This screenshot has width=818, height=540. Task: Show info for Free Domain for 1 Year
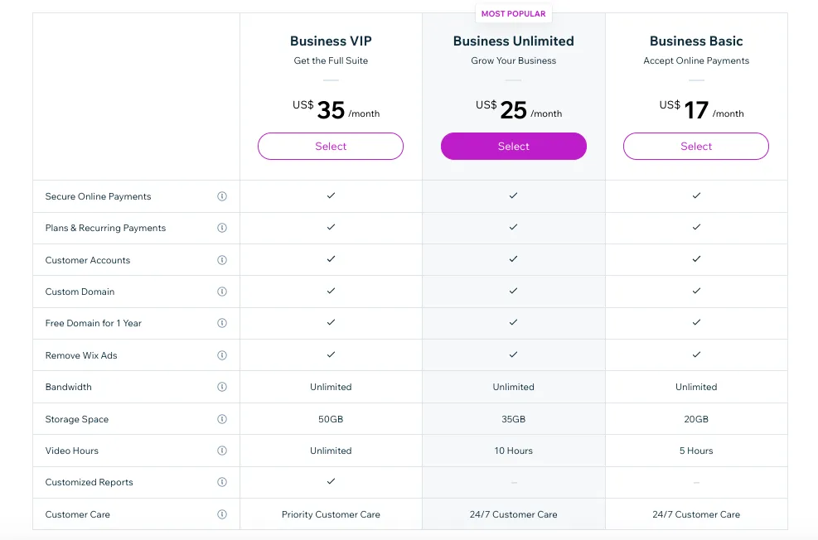click(222, 323)
